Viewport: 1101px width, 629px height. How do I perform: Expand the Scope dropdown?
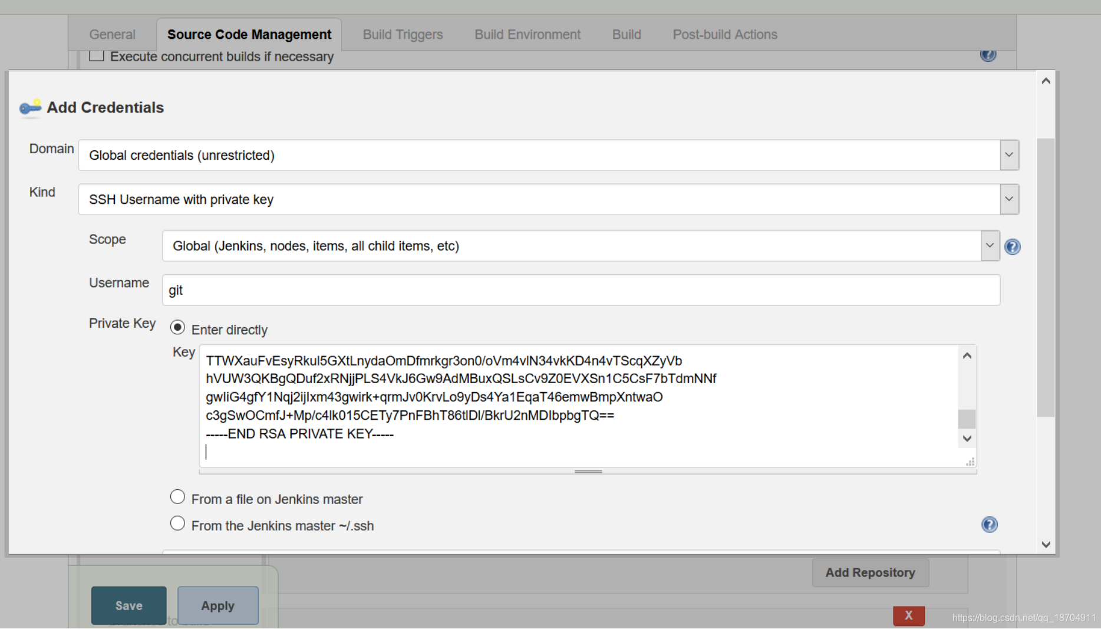[581, 246]
